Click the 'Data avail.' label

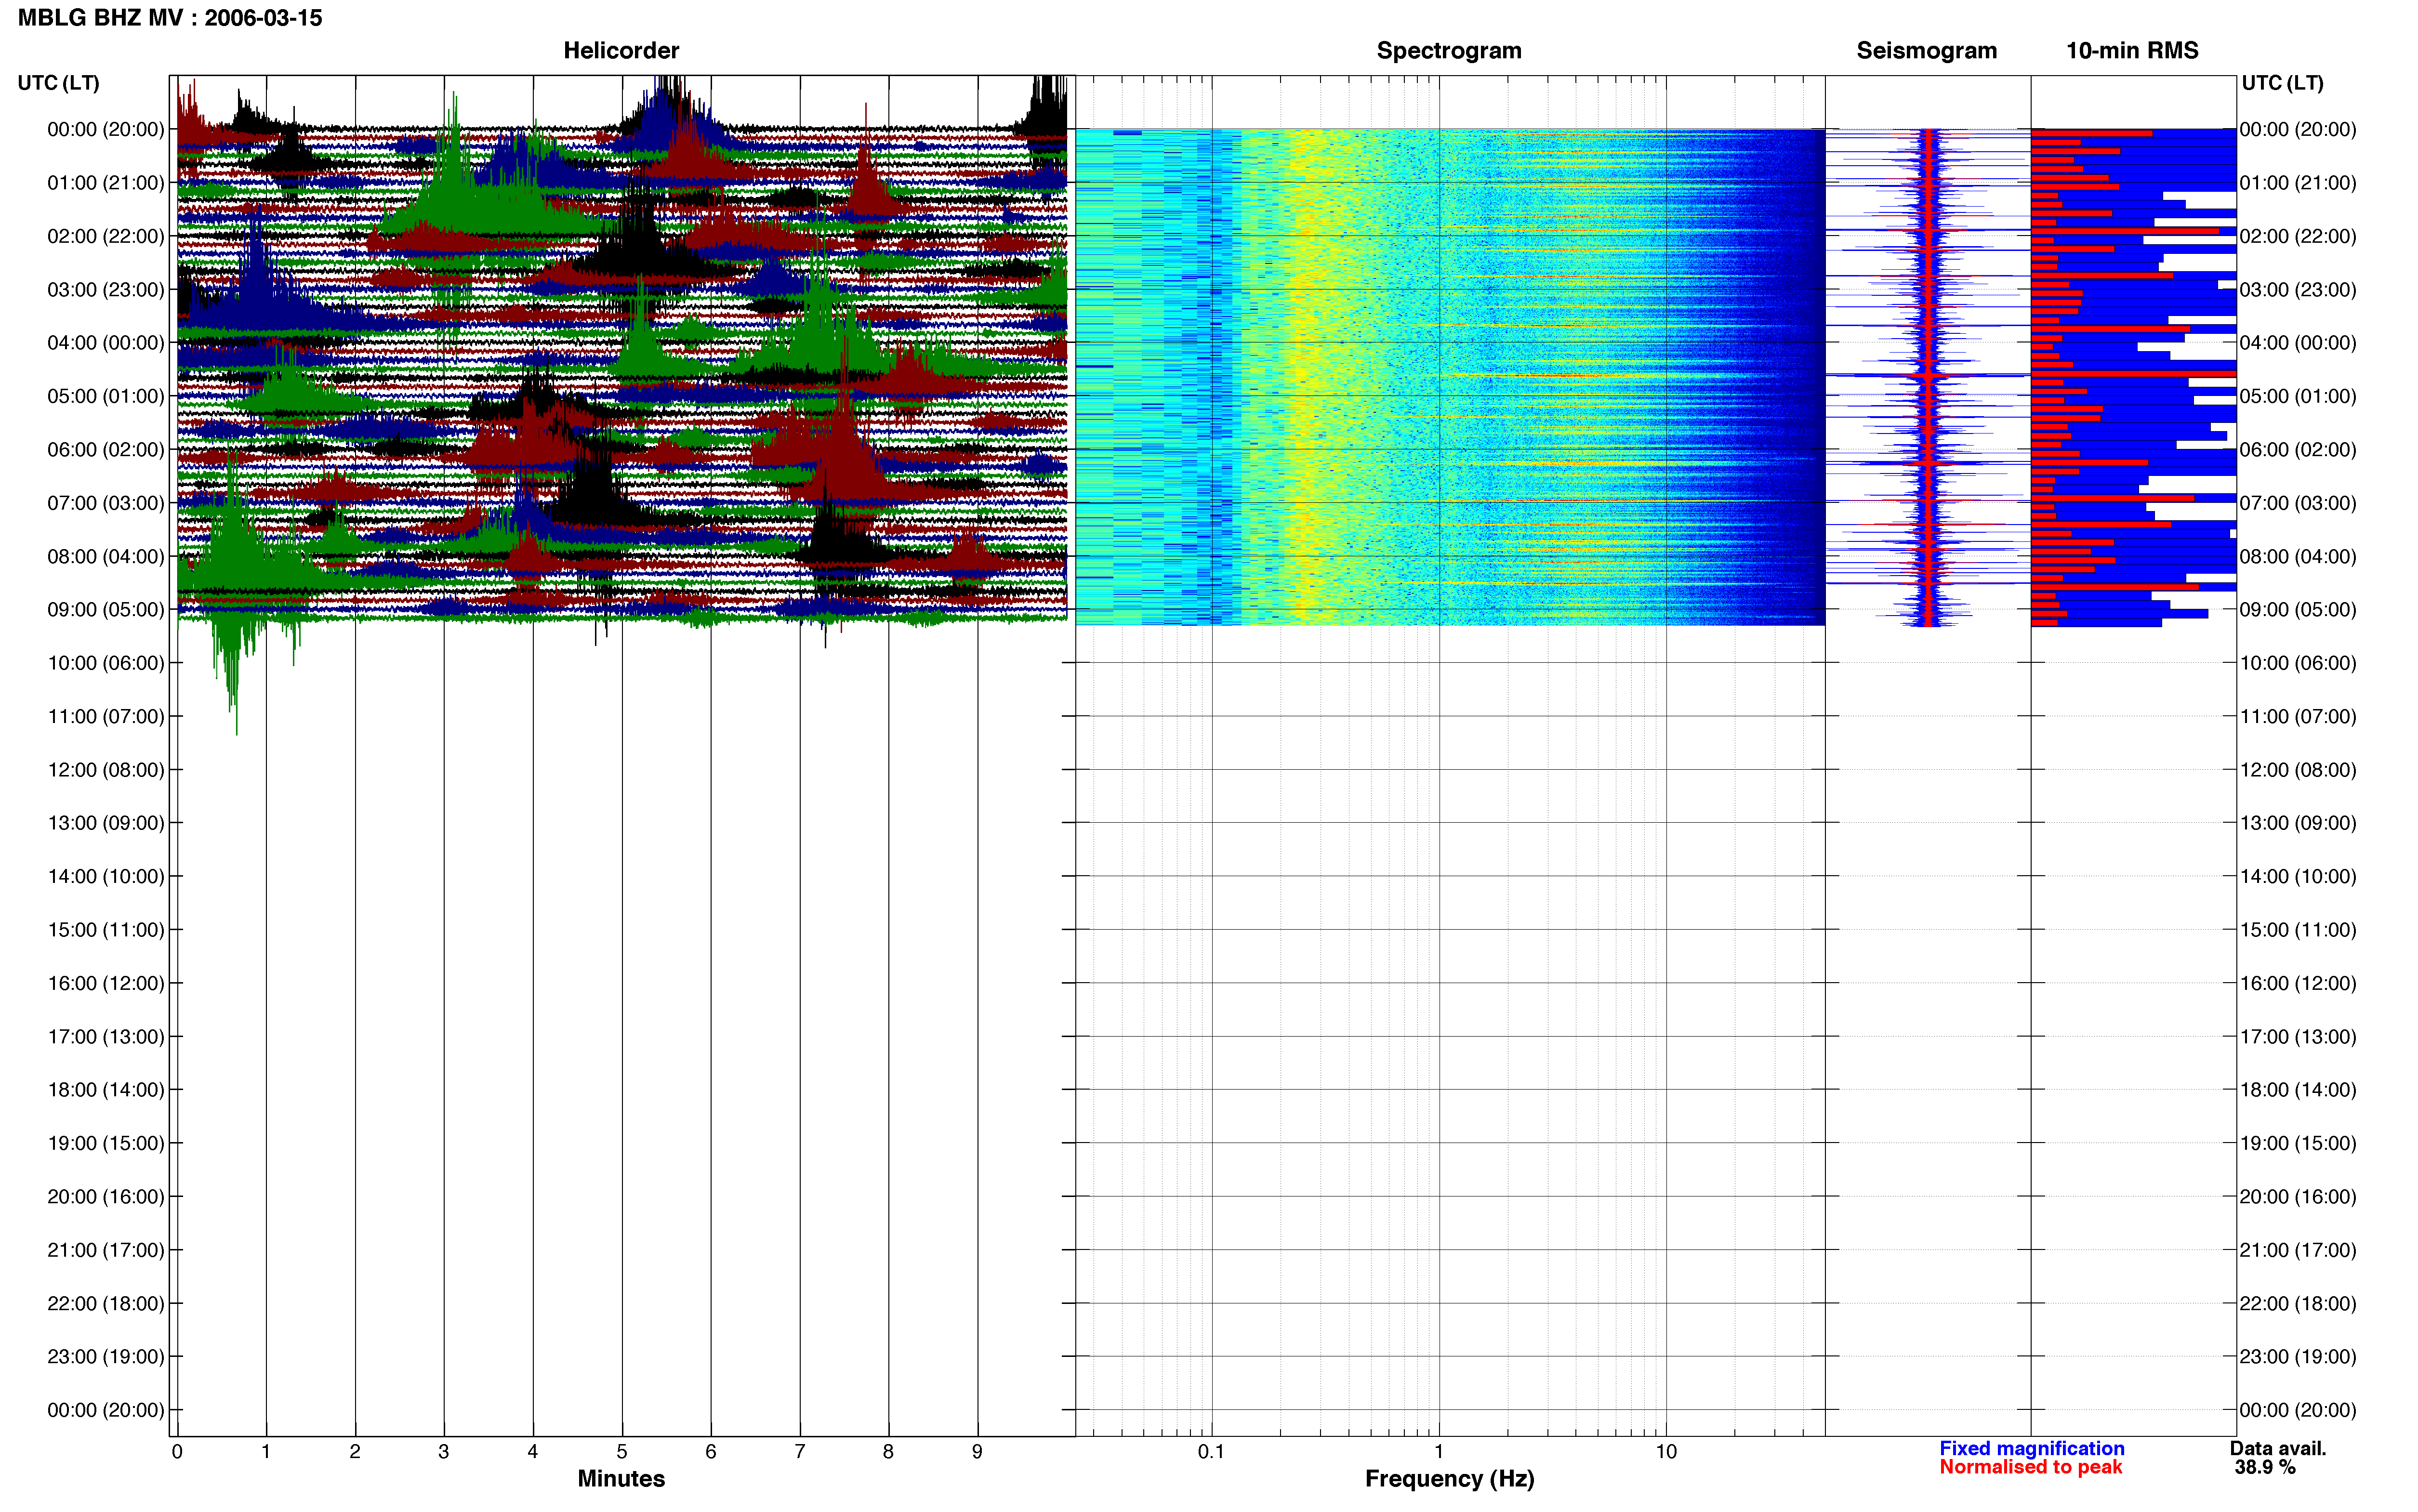pyautogui.click(x=2278, y=1448)
